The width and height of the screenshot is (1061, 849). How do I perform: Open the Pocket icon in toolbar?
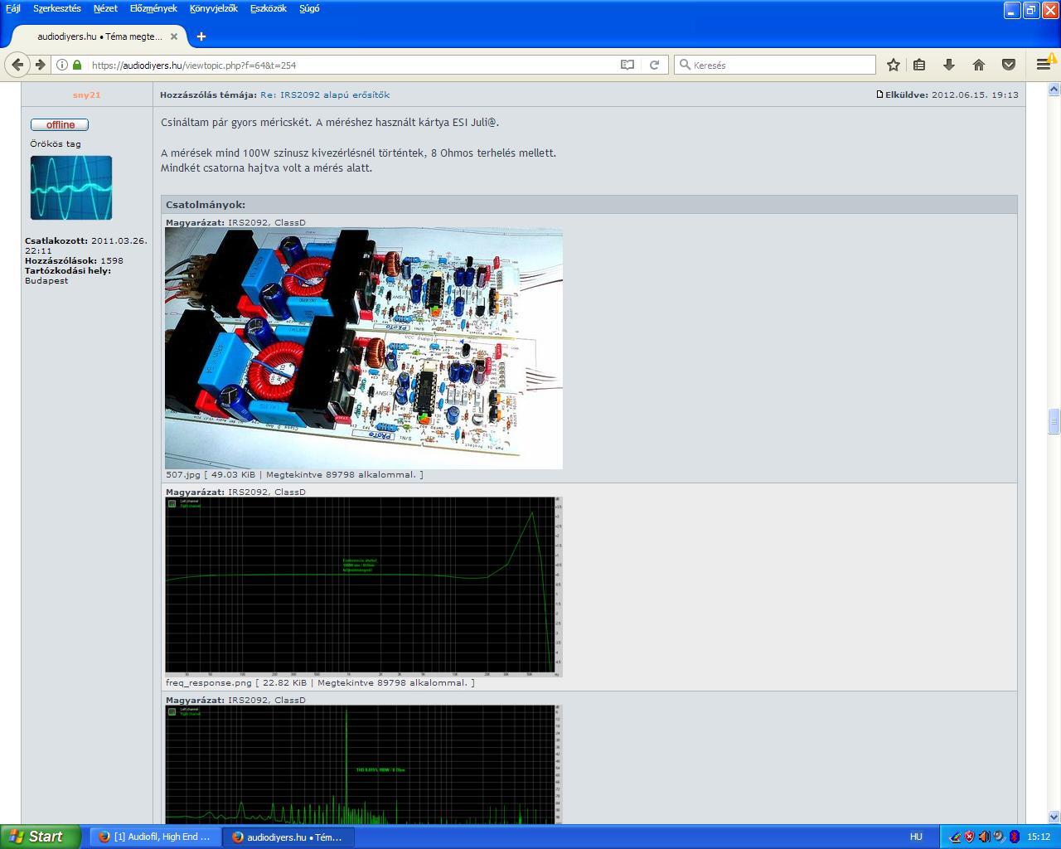[1009, 65]
